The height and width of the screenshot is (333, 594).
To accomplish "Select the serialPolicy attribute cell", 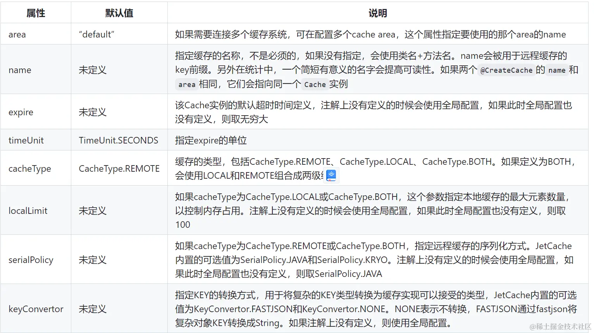I will 31,260.
